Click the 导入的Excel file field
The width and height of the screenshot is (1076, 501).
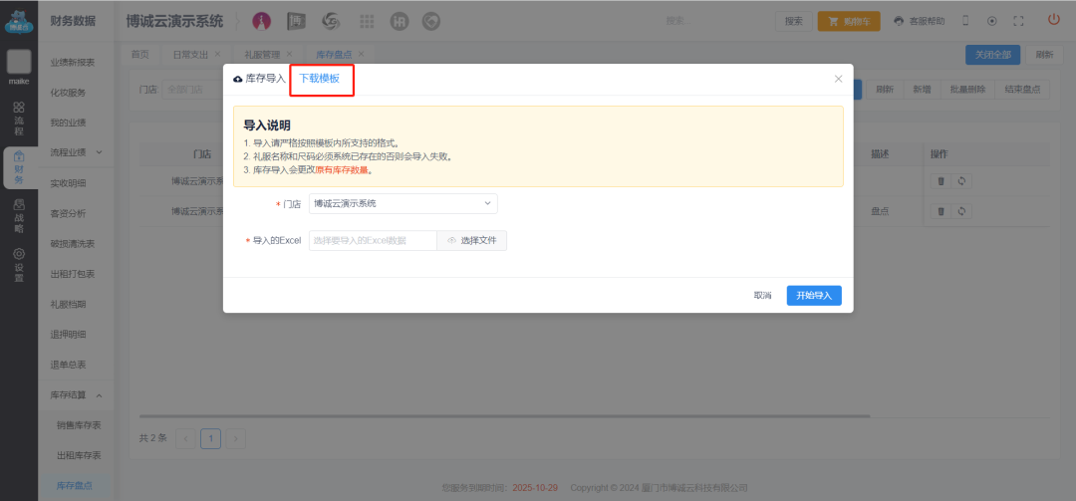click(x=373, y=240)
